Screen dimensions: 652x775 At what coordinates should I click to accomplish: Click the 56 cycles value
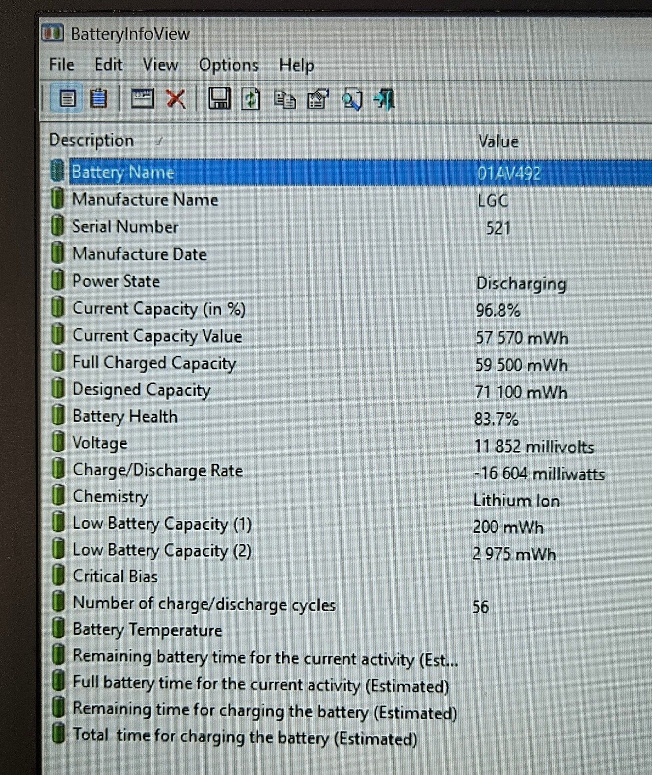click(x=481, y=607)
